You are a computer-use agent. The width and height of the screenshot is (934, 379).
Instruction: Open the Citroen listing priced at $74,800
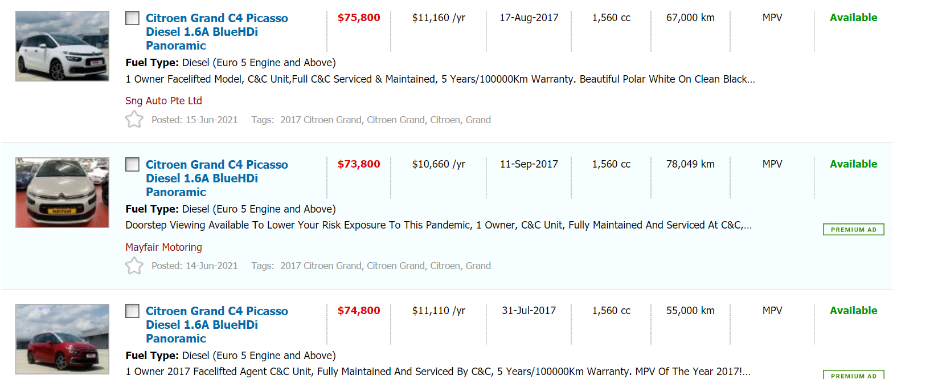[x=216, y=325]
